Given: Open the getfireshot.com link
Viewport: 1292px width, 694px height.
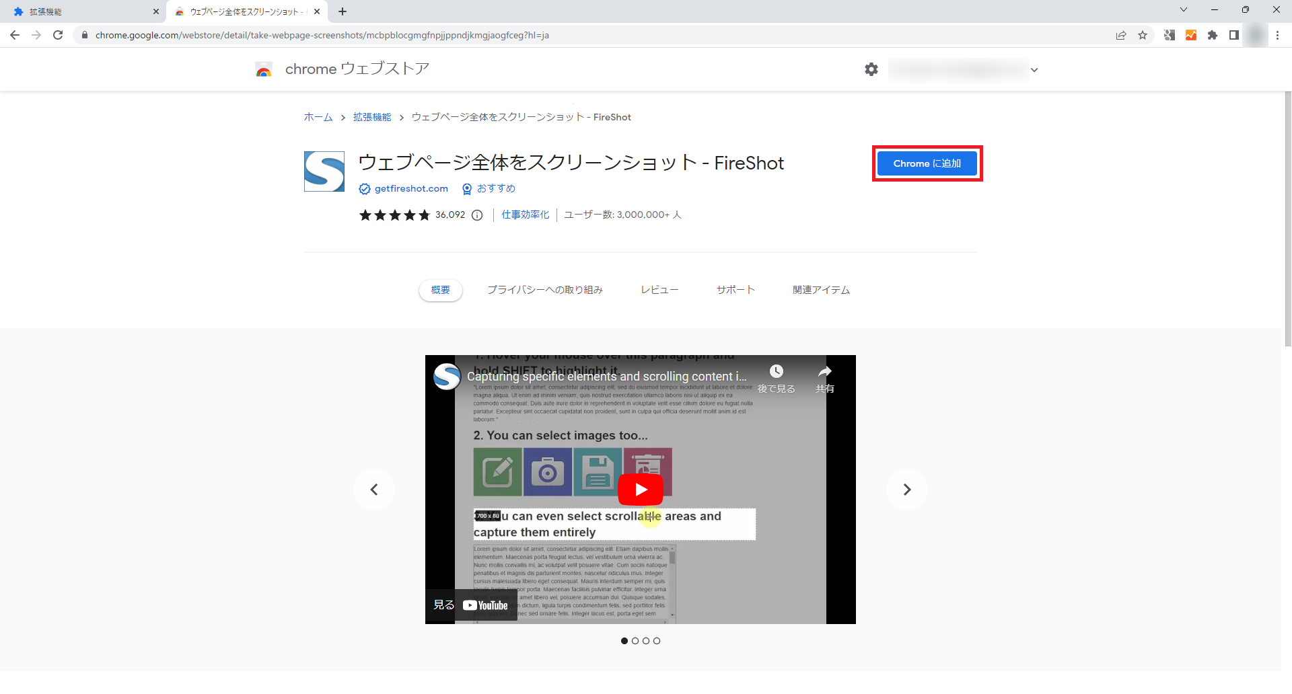Looking at the screenshot, I should pyautogui.click(x=411, y=189).
